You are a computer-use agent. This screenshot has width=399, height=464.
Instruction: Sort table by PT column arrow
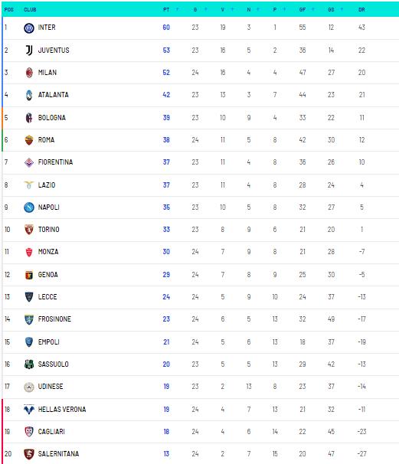(x=178, y=9)
